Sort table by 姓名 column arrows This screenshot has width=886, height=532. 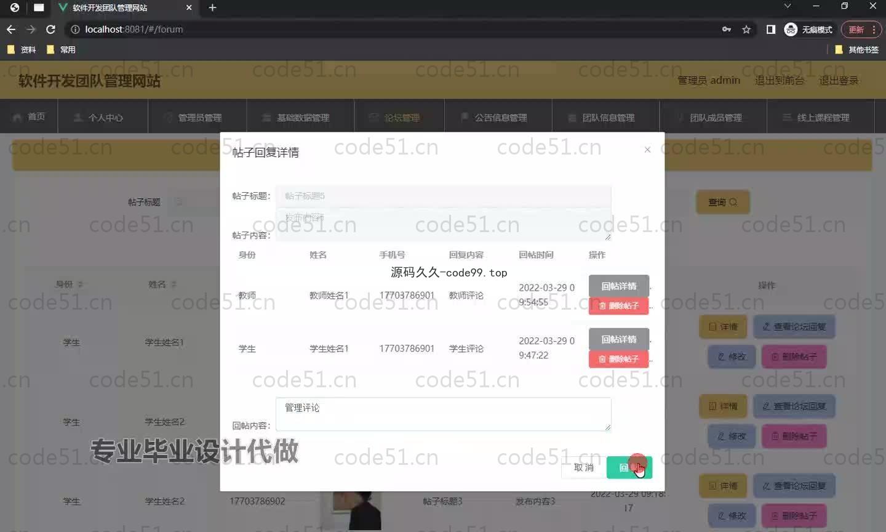coord(174,284)
